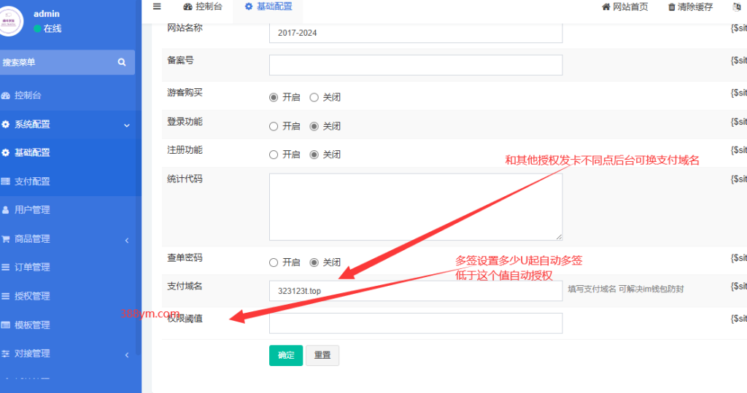This screenshot has height=393, width=747.
Task: Click the 授权管理 list icon
Action: 6,296
